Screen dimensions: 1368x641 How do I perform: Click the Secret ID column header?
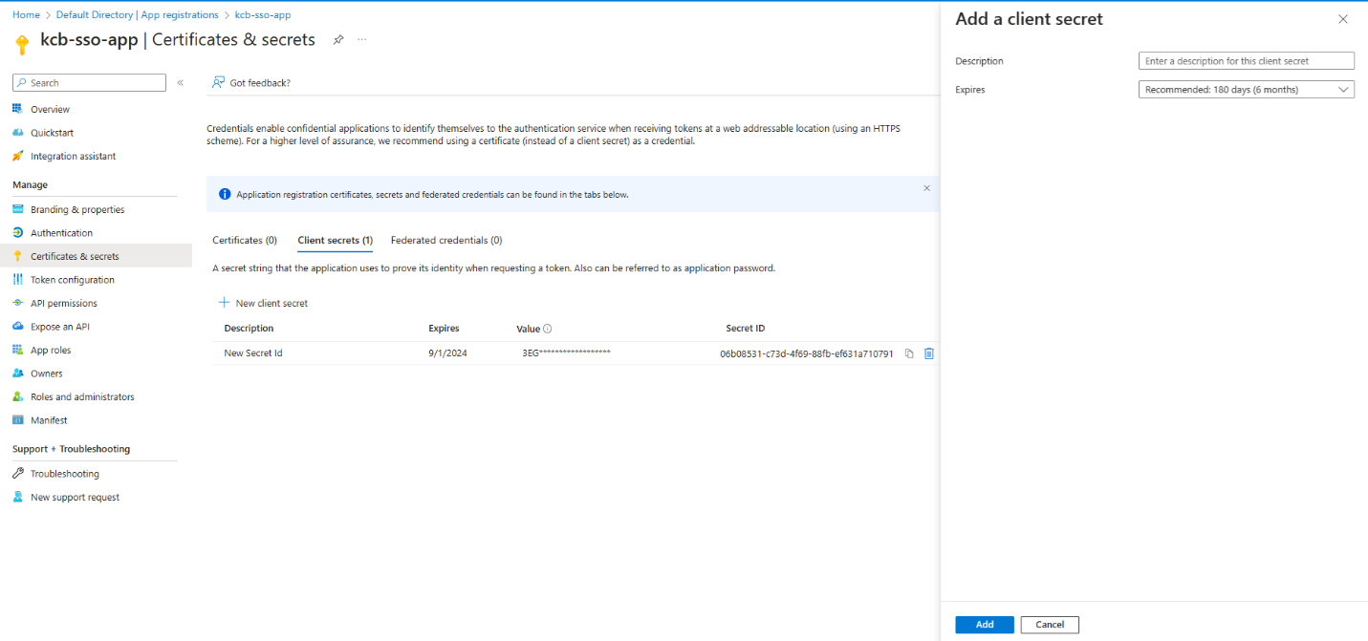point(746,329)
